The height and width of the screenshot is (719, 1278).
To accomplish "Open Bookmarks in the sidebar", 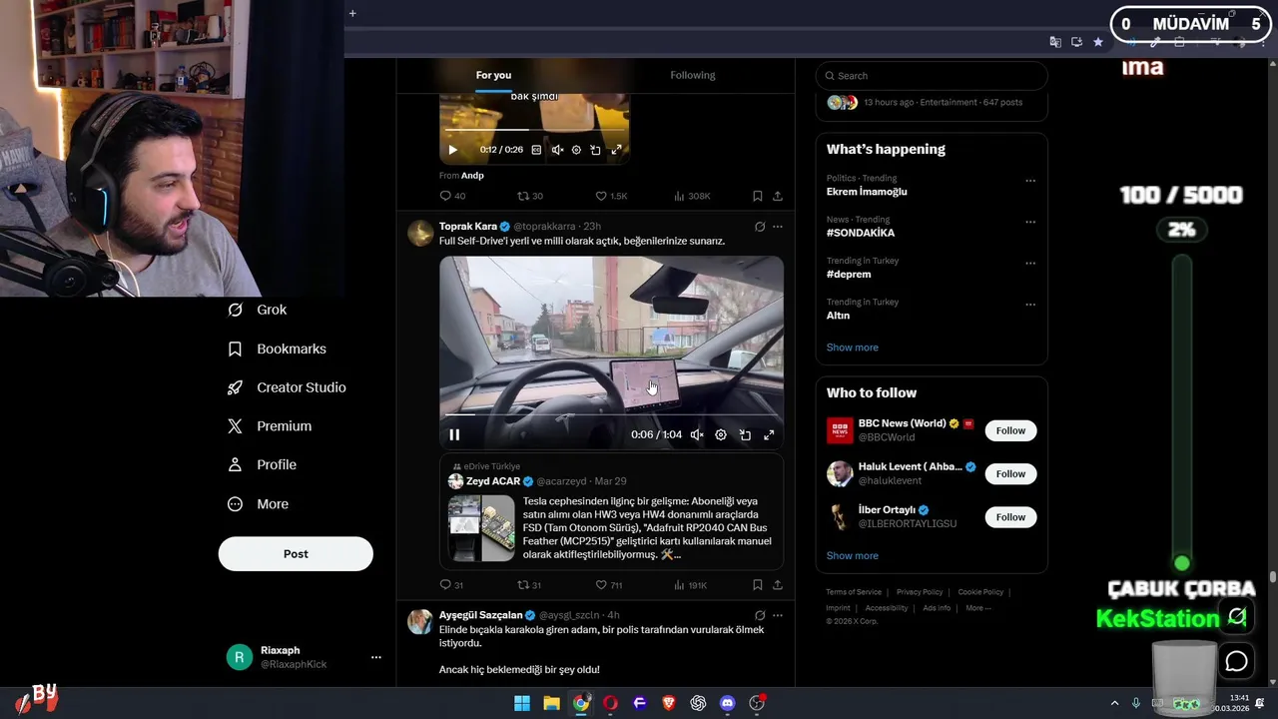I will pos(278,349).
